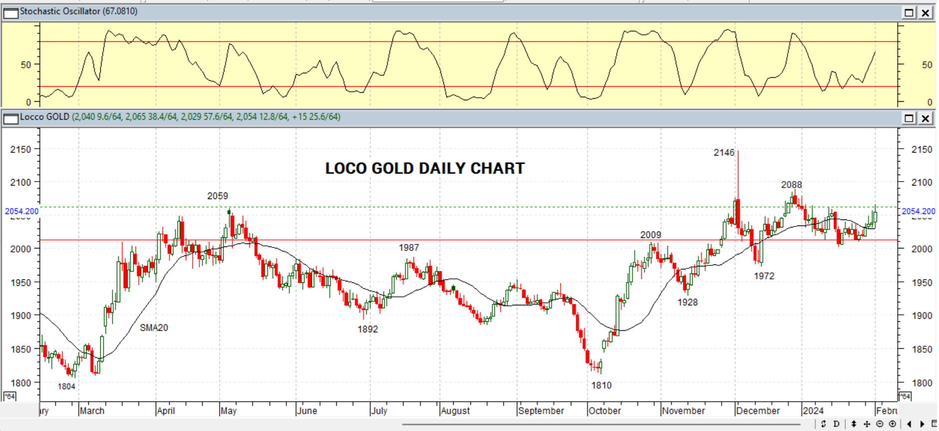The height and width of the screenshot is (431, 939).
Task: Click the red horizontal support line near 2010
Action: click(469, 240)
